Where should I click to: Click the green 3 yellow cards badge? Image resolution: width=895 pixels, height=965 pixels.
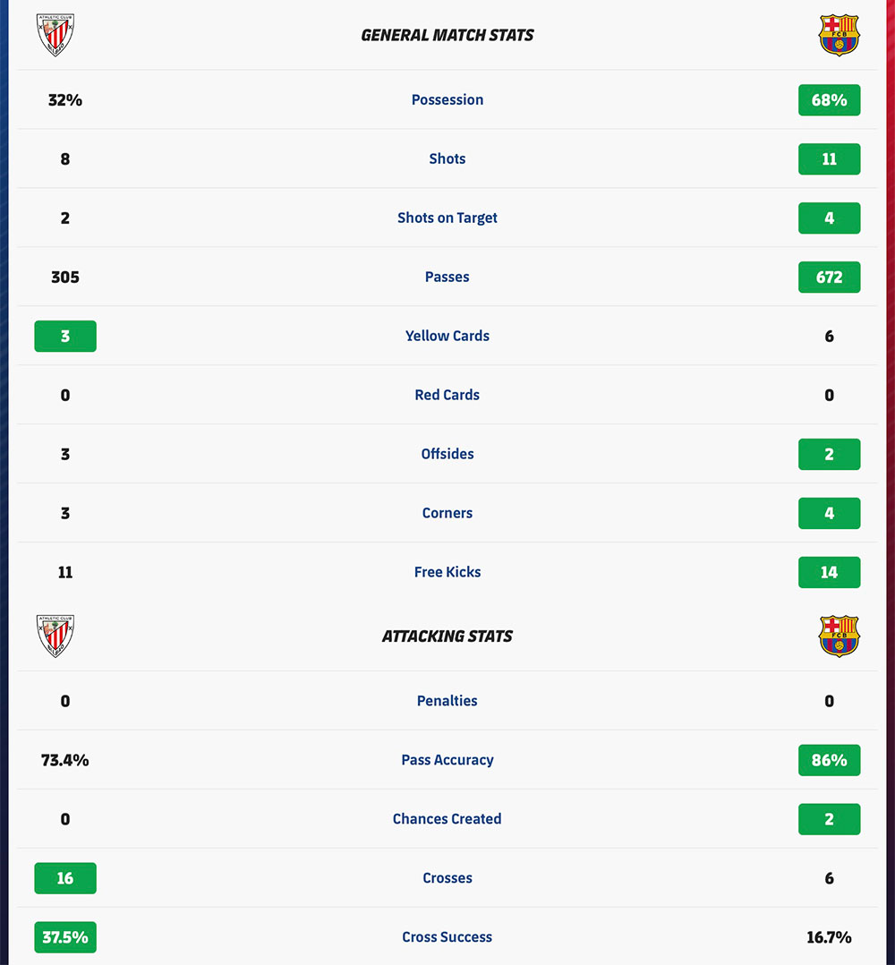coord(65,336)
